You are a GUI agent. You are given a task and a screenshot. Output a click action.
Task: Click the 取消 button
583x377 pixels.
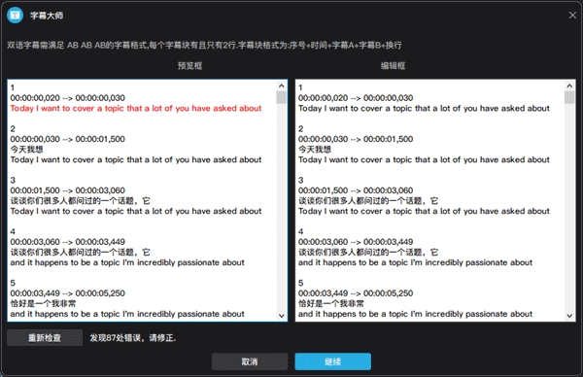(250, 361)
